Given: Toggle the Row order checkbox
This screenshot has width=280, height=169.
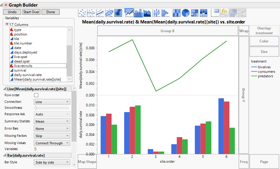Looking at the screenshot, I should coord(36,95).
